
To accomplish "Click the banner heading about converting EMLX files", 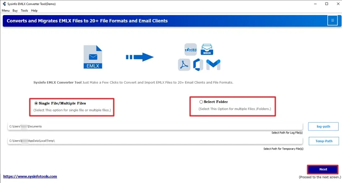I will point(87,21).
